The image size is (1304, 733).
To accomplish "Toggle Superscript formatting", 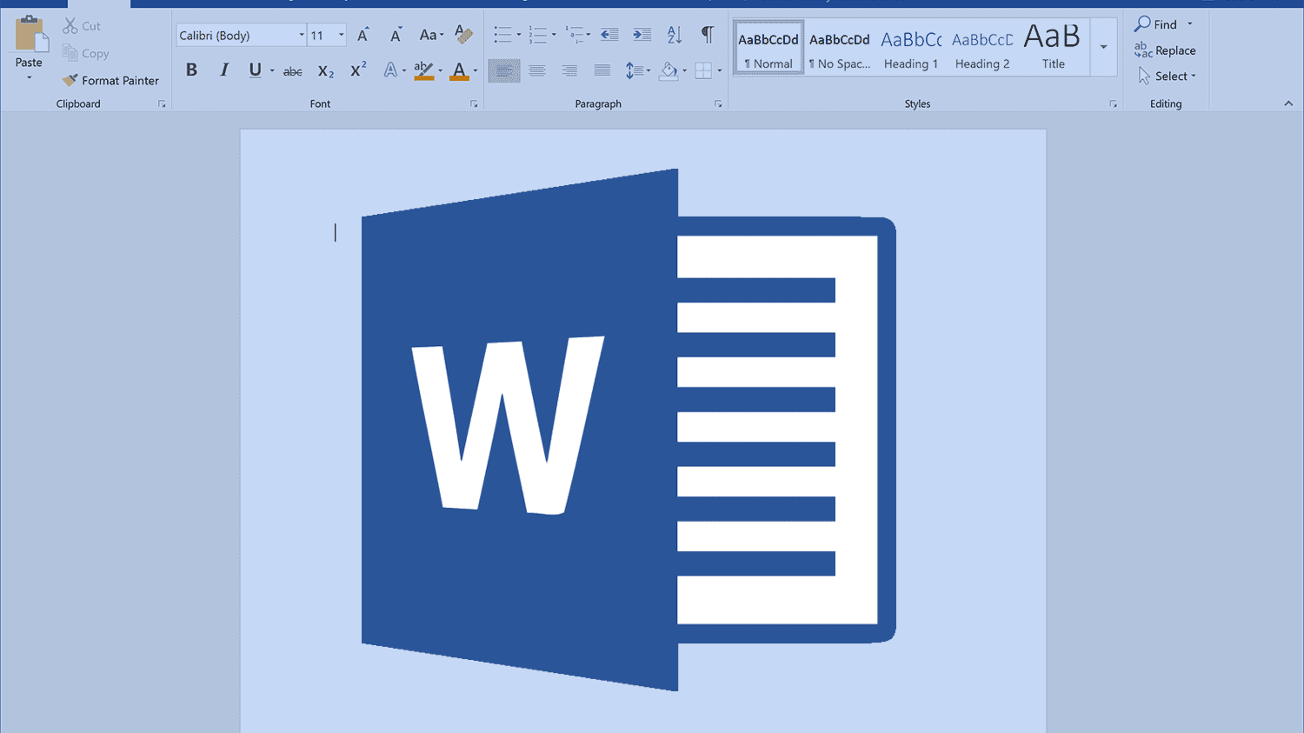I will [x=358, y=70].
